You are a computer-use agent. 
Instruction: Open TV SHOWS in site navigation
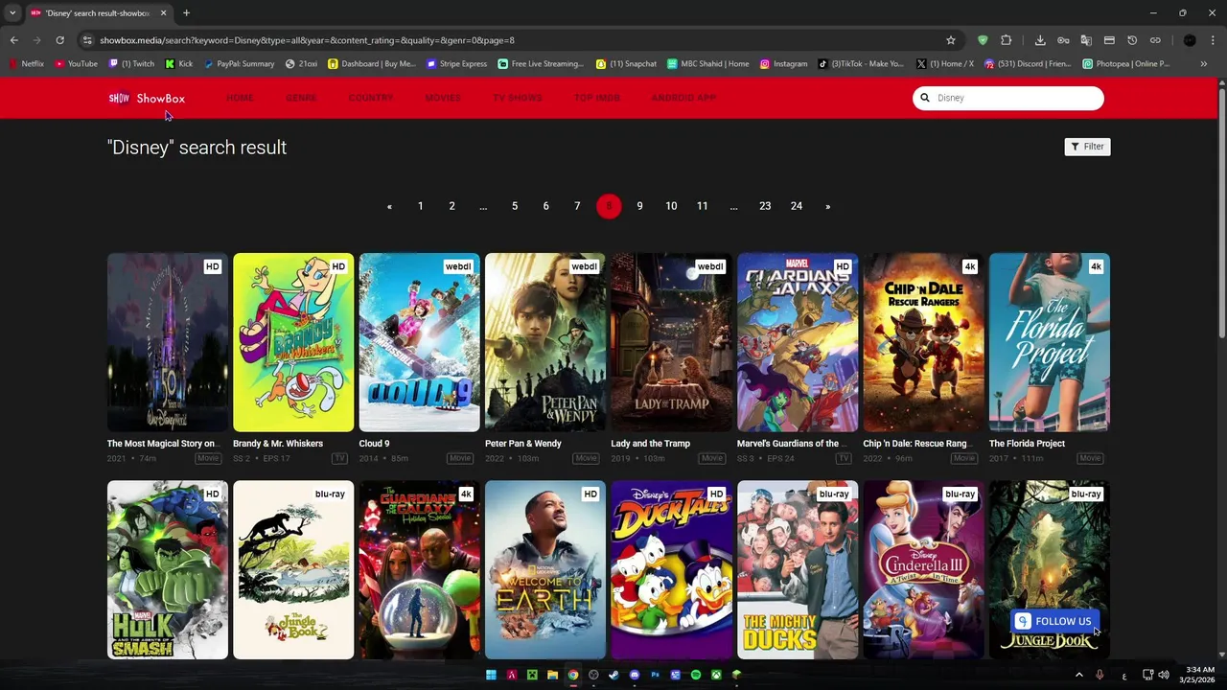518,98
